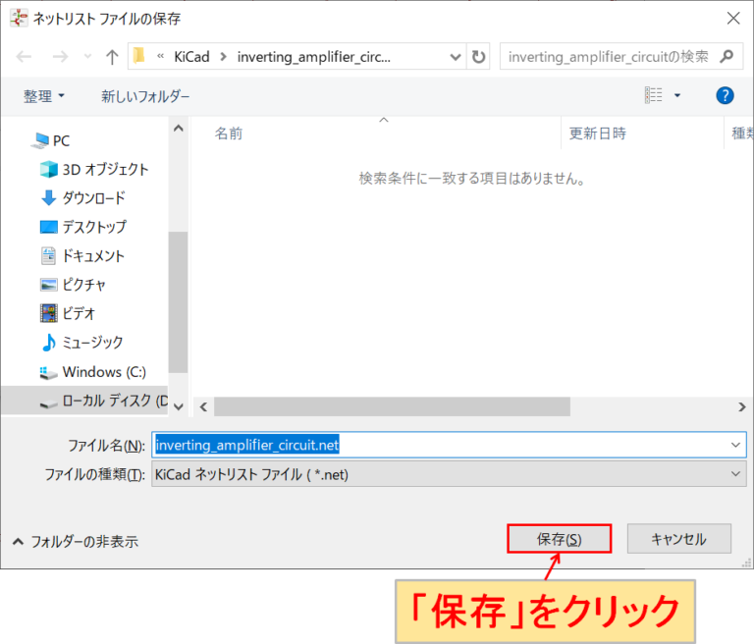Click the up-arrow parent folder icon
The image size is (754, 644).
(112, 57)
